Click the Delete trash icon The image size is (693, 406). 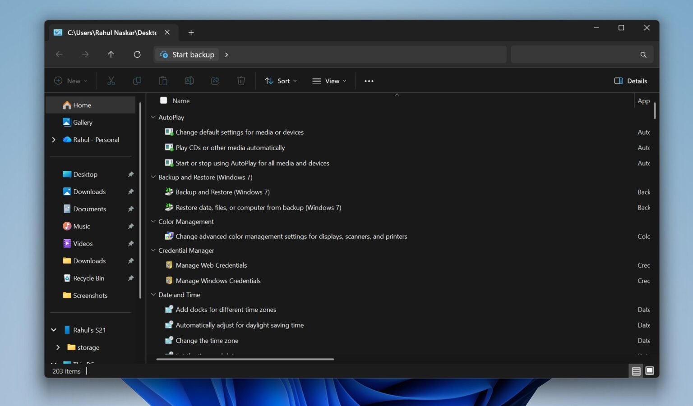point(241,81)
